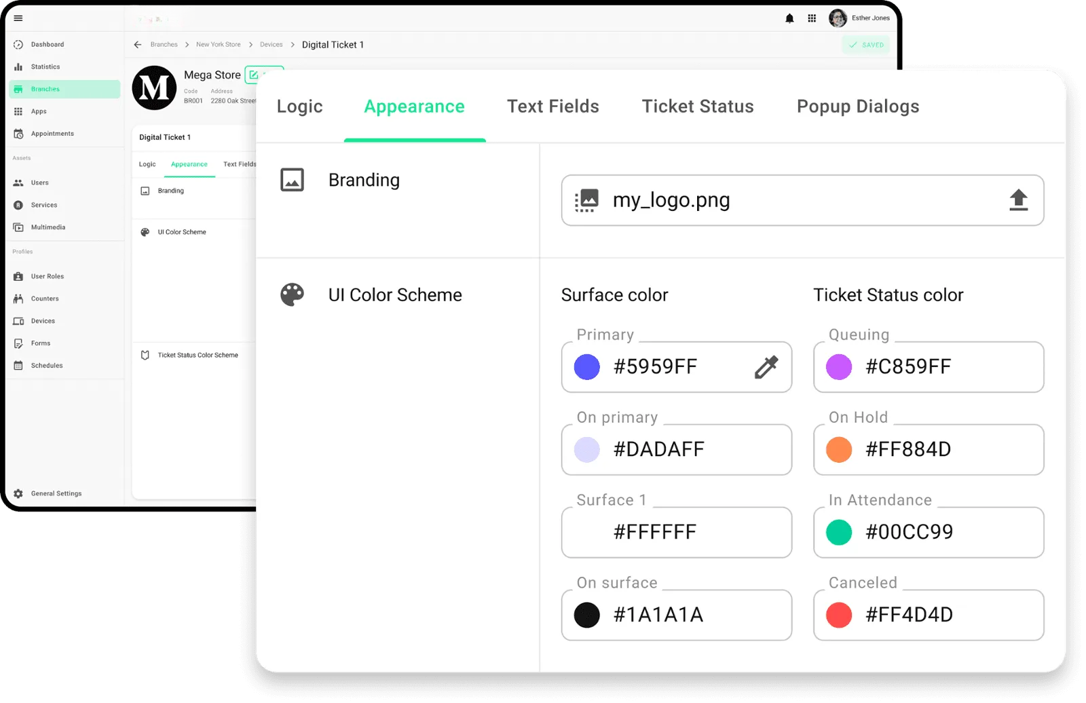Click the Branches breadcrumb link
1086x703 pixels.
164,45
